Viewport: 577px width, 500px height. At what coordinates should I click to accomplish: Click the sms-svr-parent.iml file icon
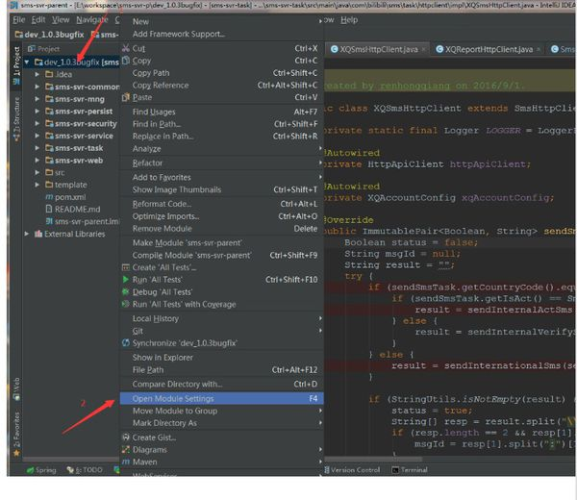(49, 221)
